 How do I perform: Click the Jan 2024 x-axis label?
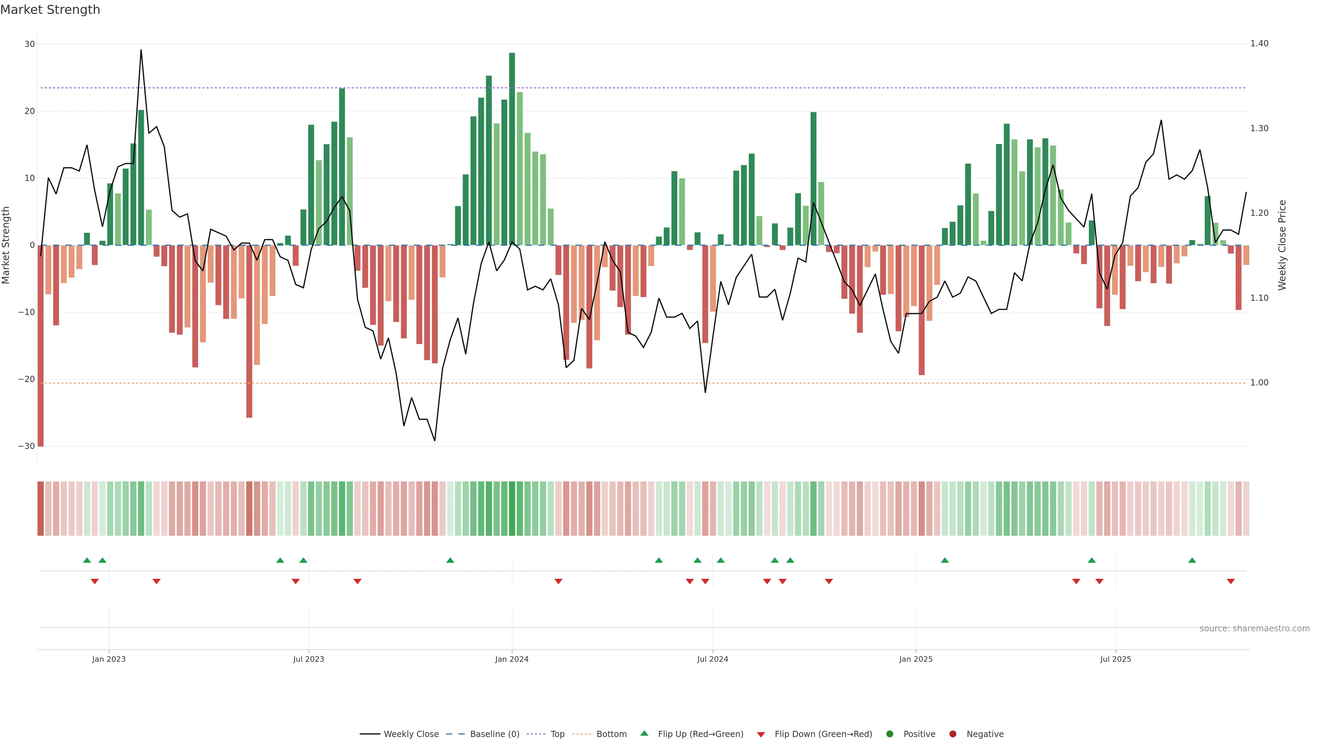pos(511,659)
